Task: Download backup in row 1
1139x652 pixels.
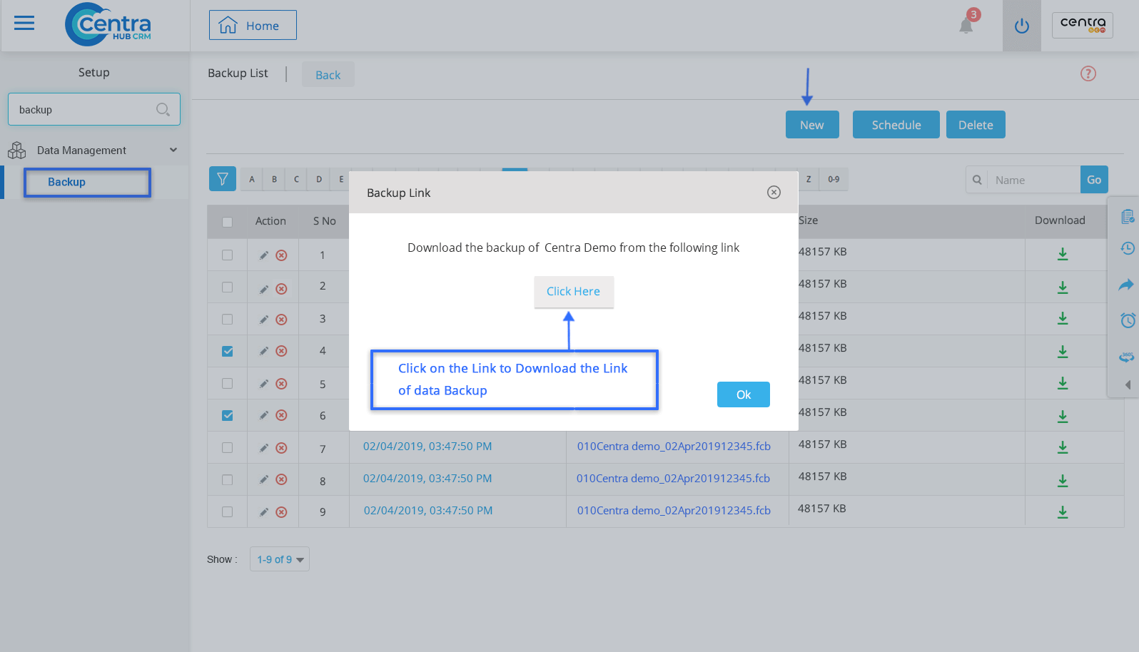Action: 1063,254
